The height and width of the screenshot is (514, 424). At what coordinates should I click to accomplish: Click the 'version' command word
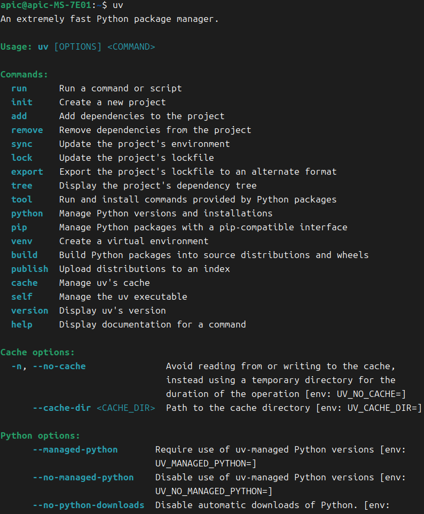[30, 311]
